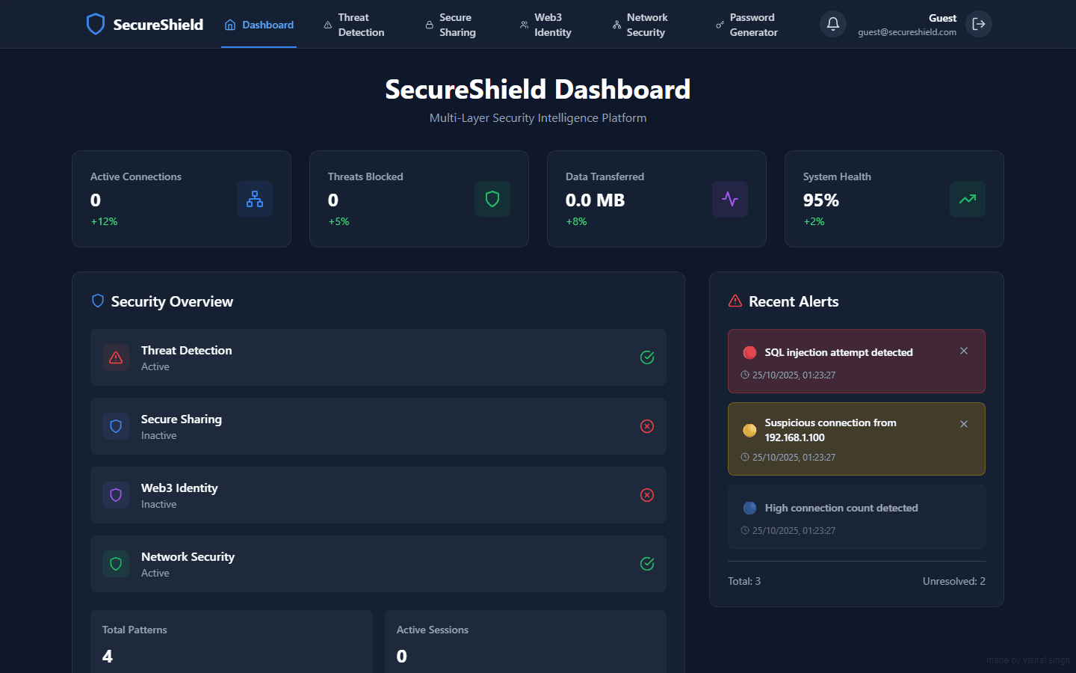This screenshot has width=1076, height=673.
Task: Click the purple shield icon beside Web3 Identity
Action: (116, 495)
